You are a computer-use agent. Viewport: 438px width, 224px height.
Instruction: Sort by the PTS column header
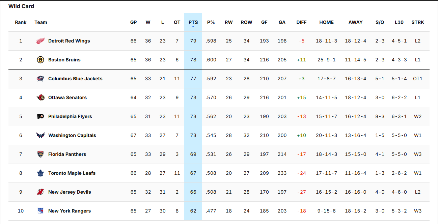(x=193, y=22)
